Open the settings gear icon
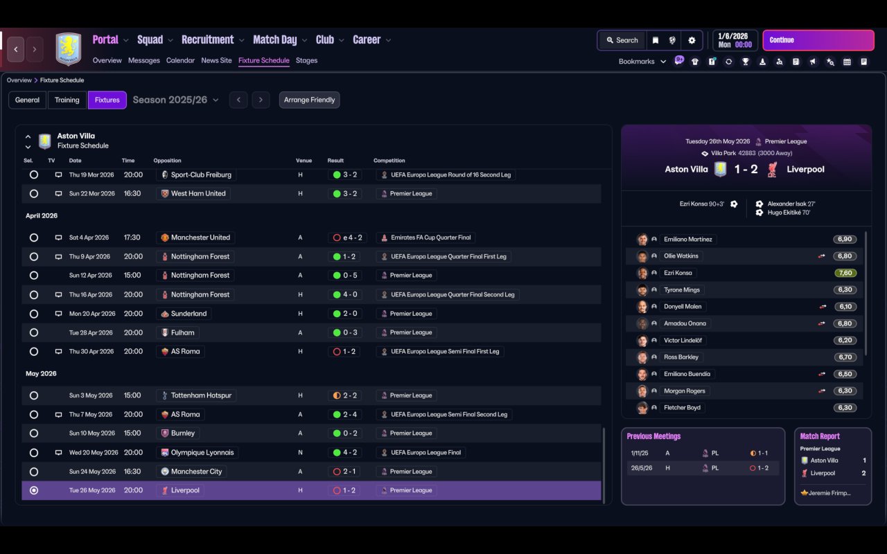 click(692, 40)
